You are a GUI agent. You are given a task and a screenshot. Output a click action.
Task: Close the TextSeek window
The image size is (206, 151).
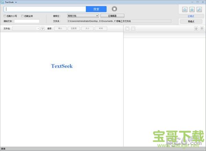pos(203,2)
